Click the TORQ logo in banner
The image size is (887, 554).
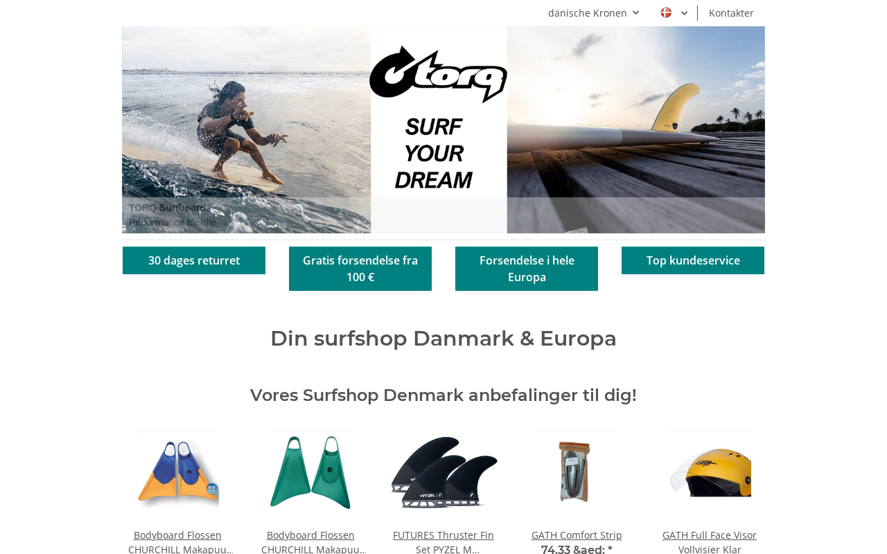click(x=439, y=74)
